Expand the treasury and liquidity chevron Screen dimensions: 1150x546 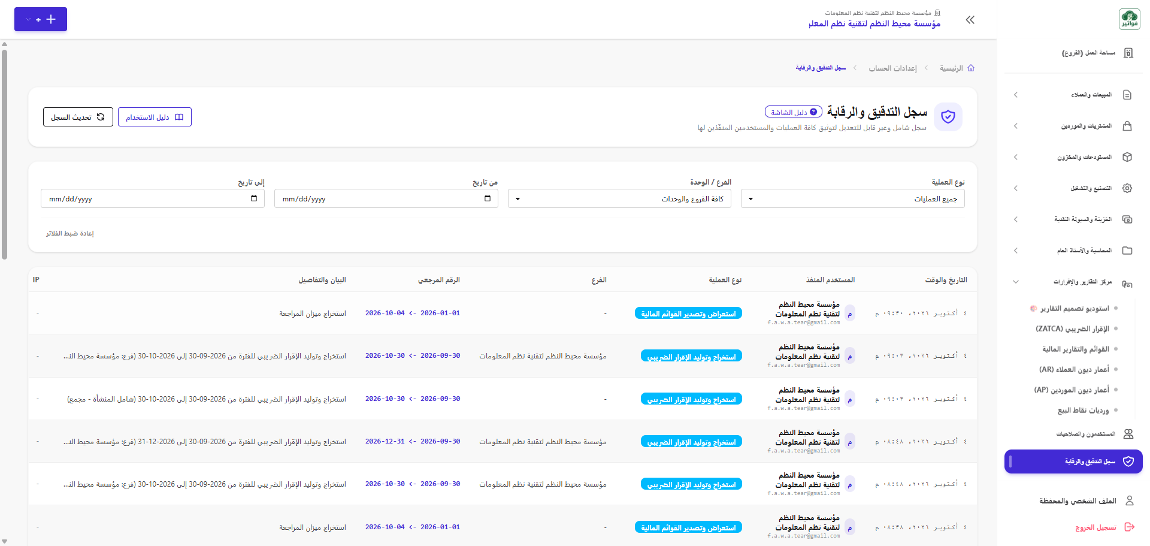(x=1016, y=219)
